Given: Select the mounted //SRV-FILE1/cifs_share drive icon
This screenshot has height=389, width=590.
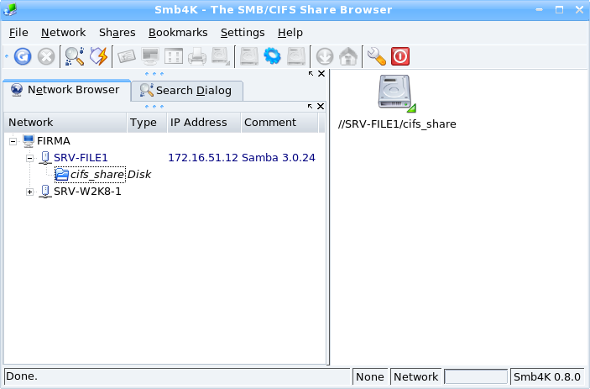Looking at the screenshot, I should (397, 93).
